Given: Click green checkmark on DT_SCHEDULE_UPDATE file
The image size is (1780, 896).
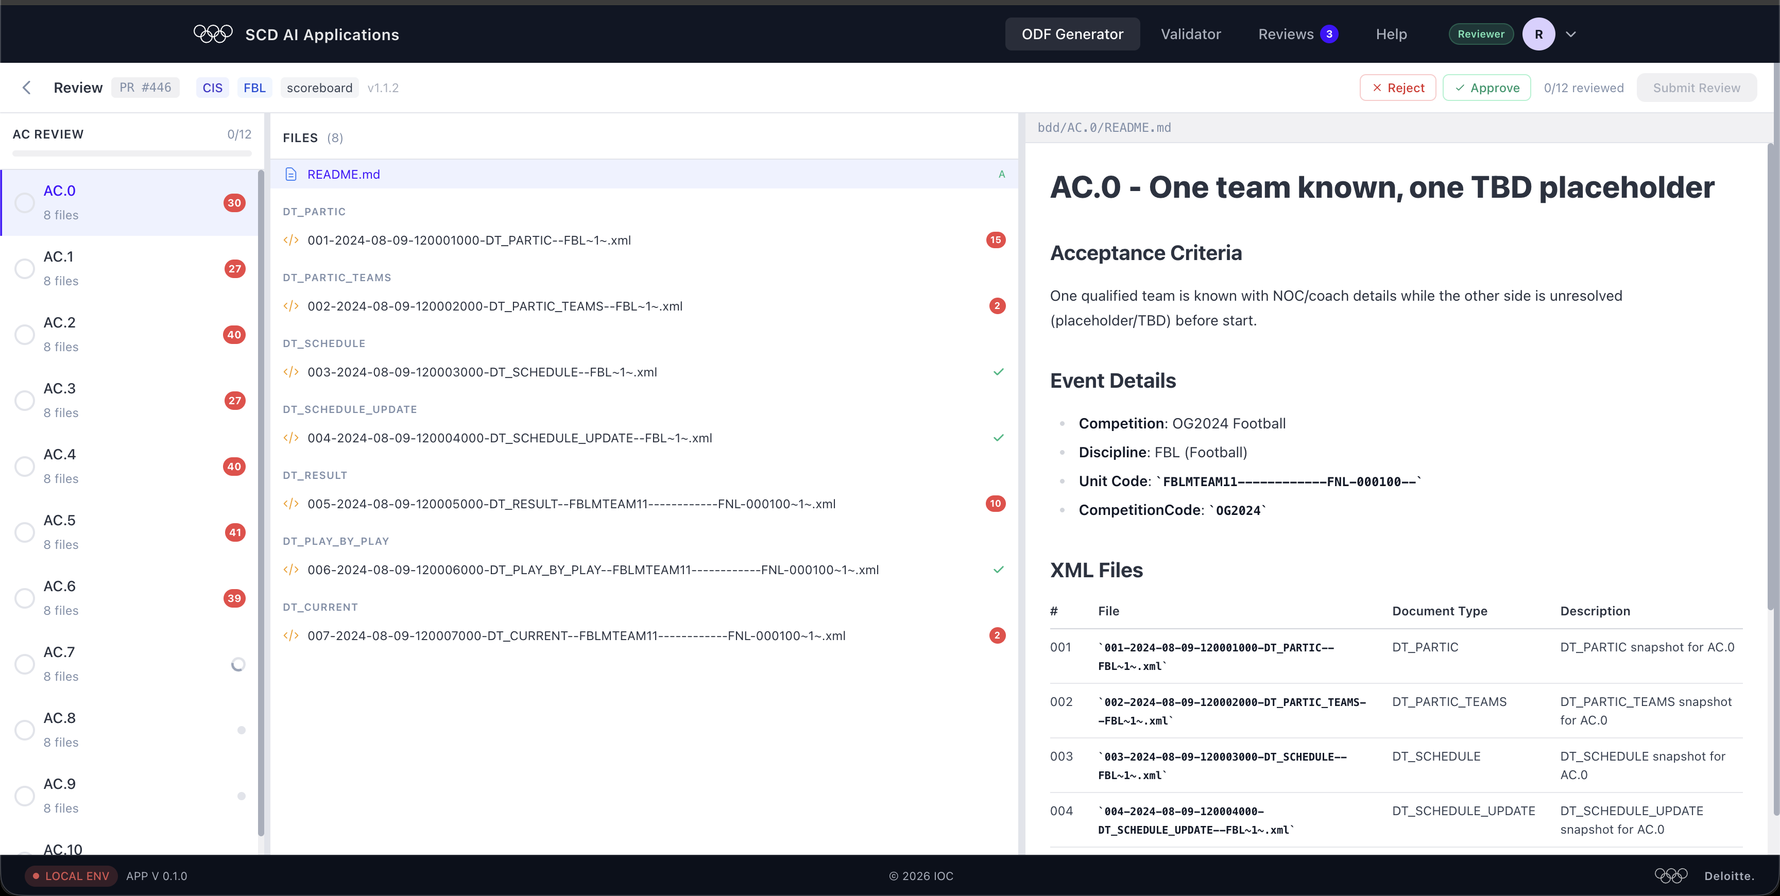Looking at the screenshot, I should pos(998,438).
